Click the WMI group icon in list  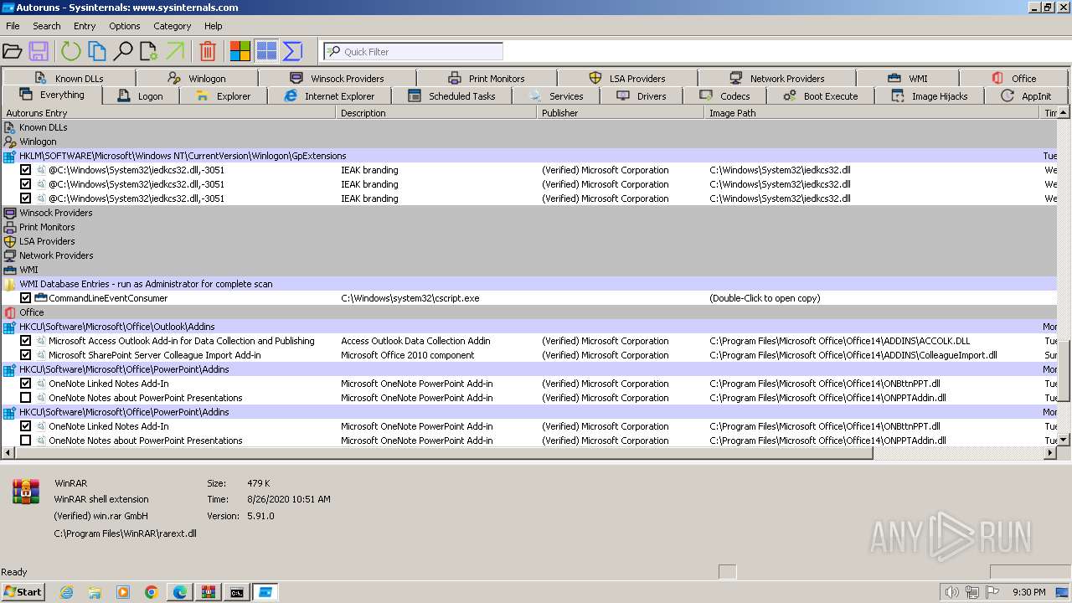10,270
